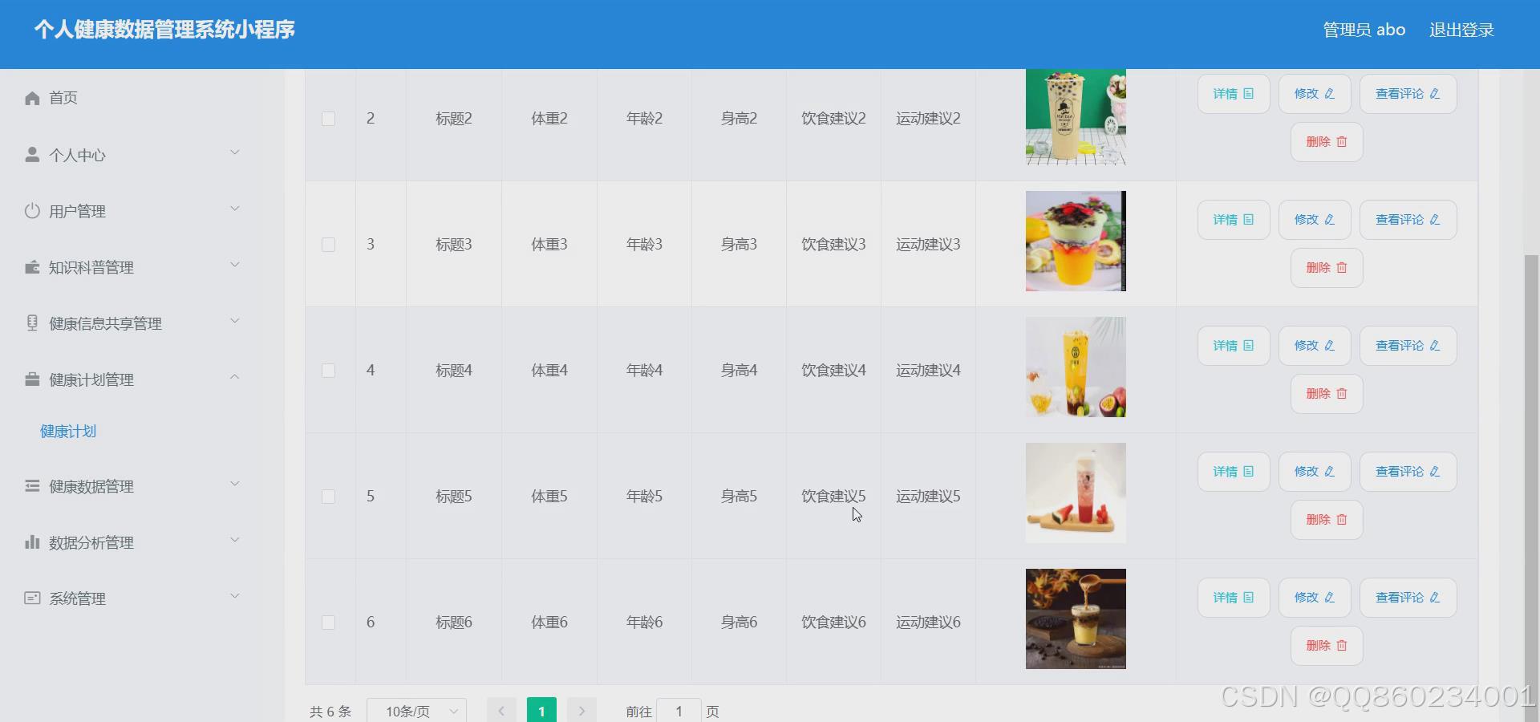The image size is (1540, 722).
Task: Open the beverage thumbnail on row 6
Action: [x=1075, y=619]
